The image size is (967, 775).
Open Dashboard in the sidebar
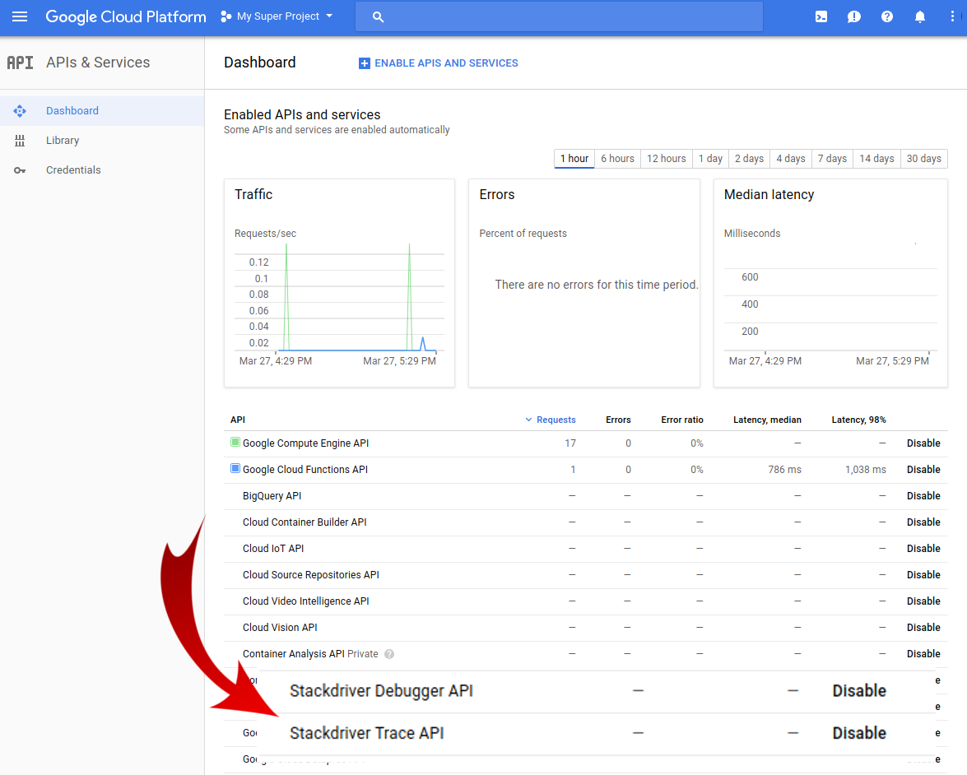tap(72, 111)
